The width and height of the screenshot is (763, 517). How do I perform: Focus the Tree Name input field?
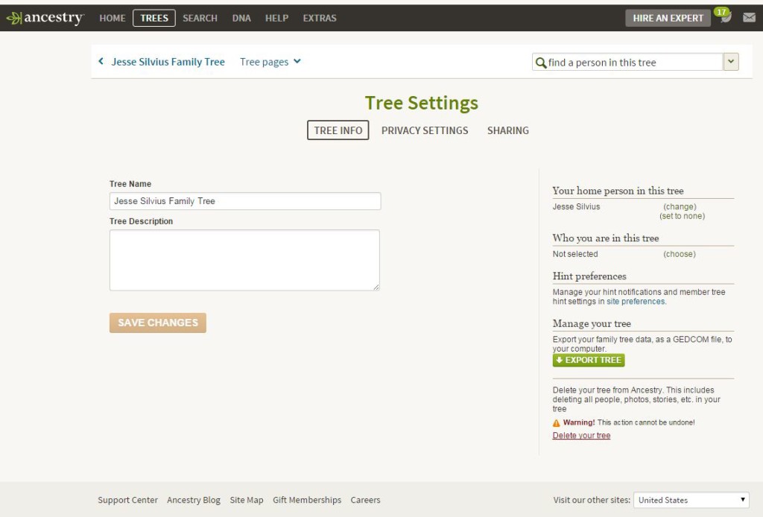pos(245,201)
